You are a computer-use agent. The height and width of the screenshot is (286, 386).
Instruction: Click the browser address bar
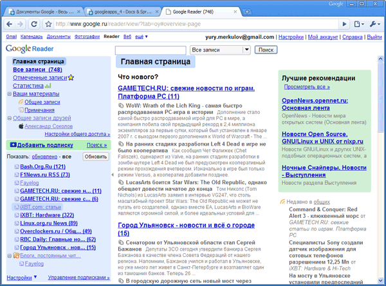(196, 24)
